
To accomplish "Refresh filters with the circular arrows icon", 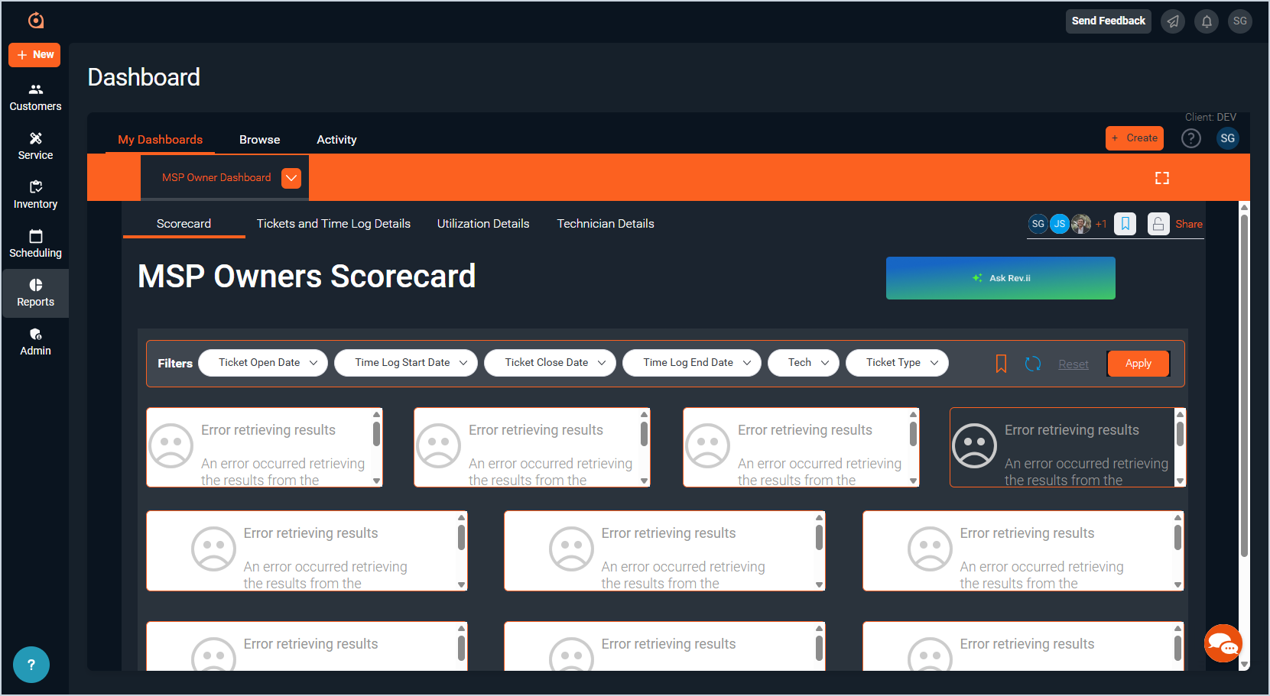I will click(1033, 364).
